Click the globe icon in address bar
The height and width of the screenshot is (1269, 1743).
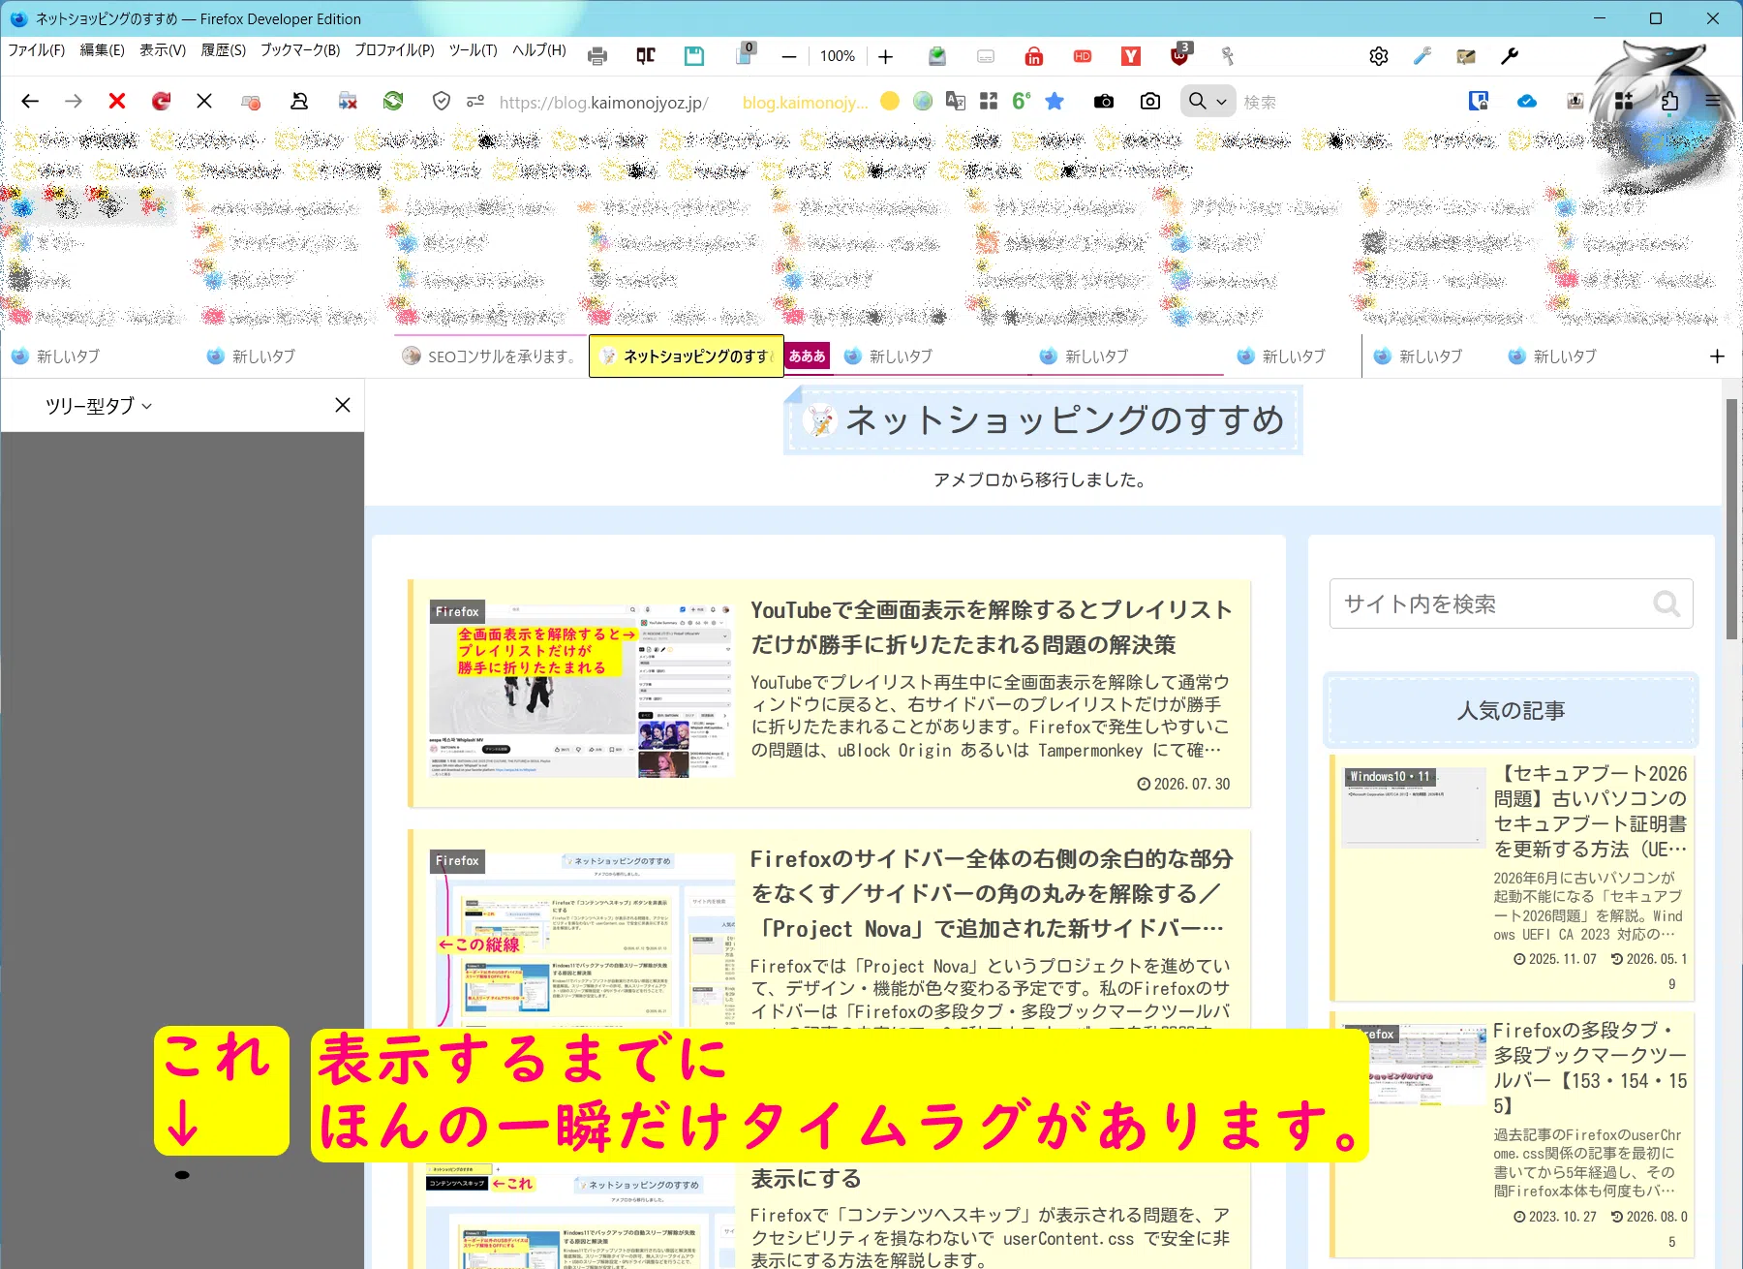click(x=923, y=101)
